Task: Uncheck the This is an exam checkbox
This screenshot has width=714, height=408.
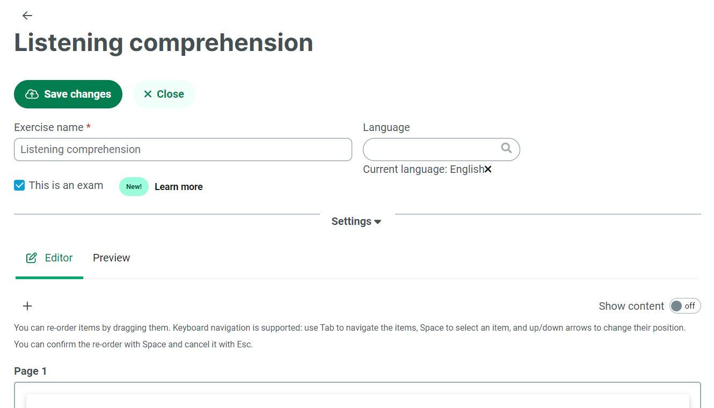Action: [19, 186]
